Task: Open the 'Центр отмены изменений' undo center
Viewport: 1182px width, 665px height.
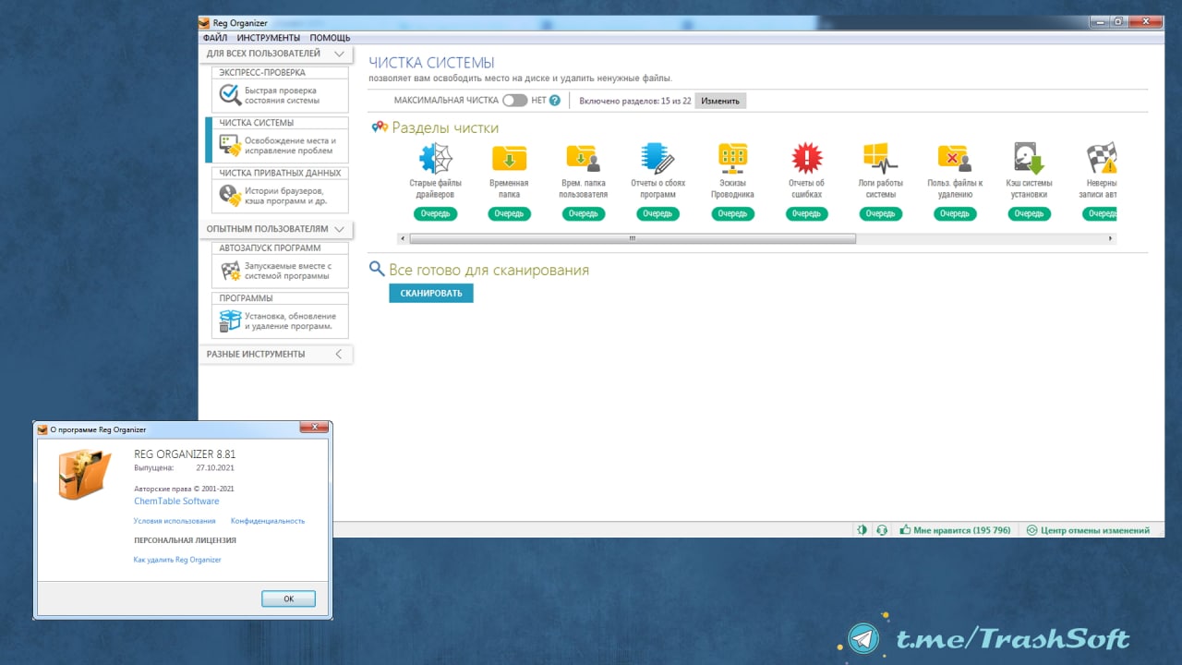Action: point(1088,530)
